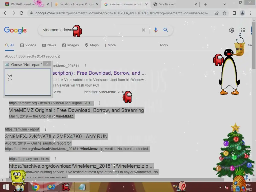Viewport: 256px width, 192px height.
Task: Start voice search with the microphone
Action: 155,30
